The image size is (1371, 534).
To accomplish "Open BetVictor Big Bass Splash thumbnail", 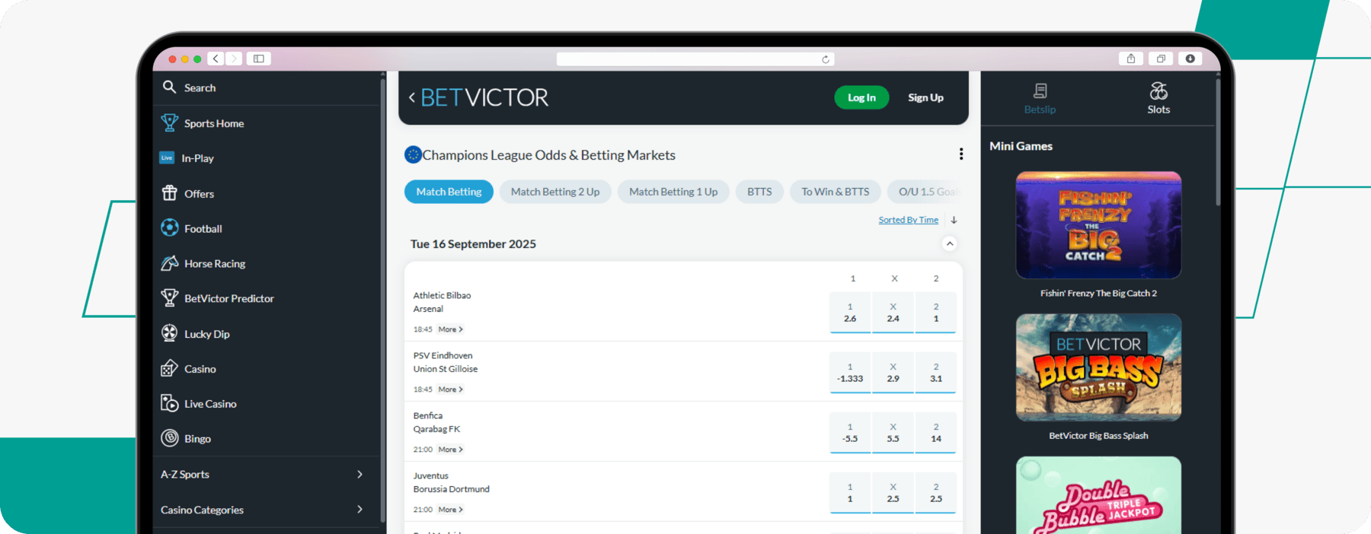I will [x=1098, y=367].
